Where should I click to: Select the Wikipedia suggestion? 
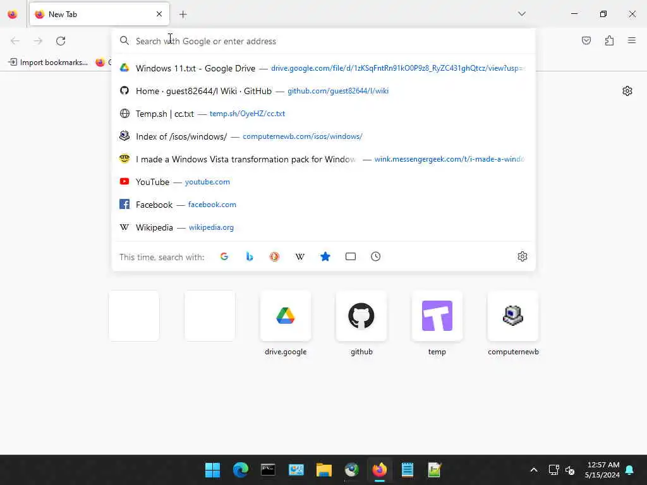(323, 227)
